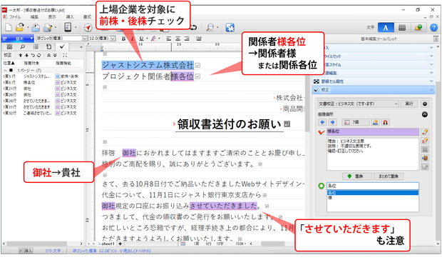Click the table grid mode icon
442x260 pixels.
pyautogui.click(x=402, y=27)
